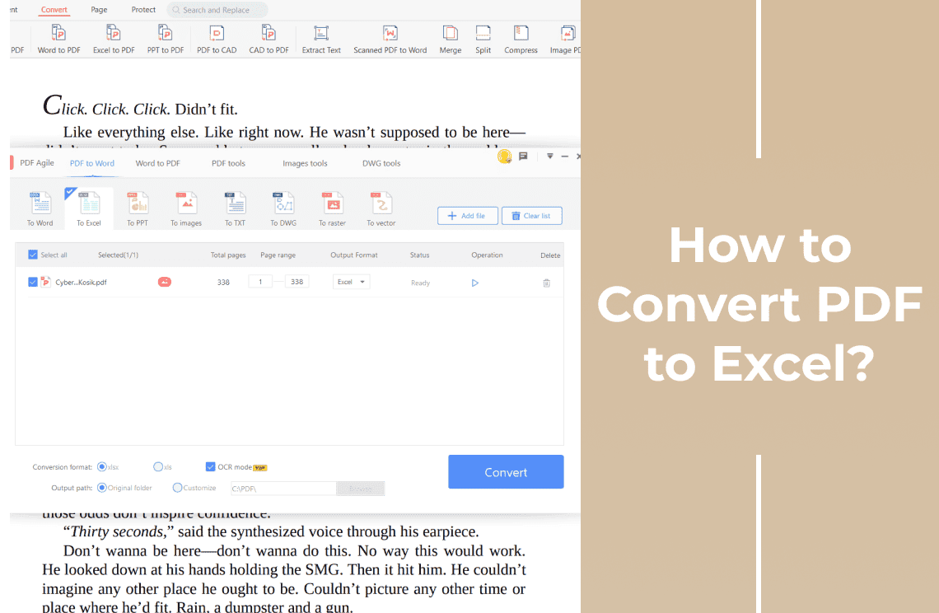Select the To TXT conversion icon
This screenshot has width=939, height=613.
point(235,207)
